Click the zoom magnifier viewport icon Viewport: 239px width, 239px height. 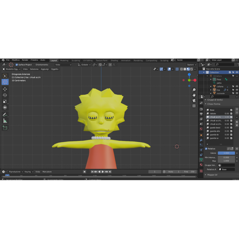(x=194, y=90)
